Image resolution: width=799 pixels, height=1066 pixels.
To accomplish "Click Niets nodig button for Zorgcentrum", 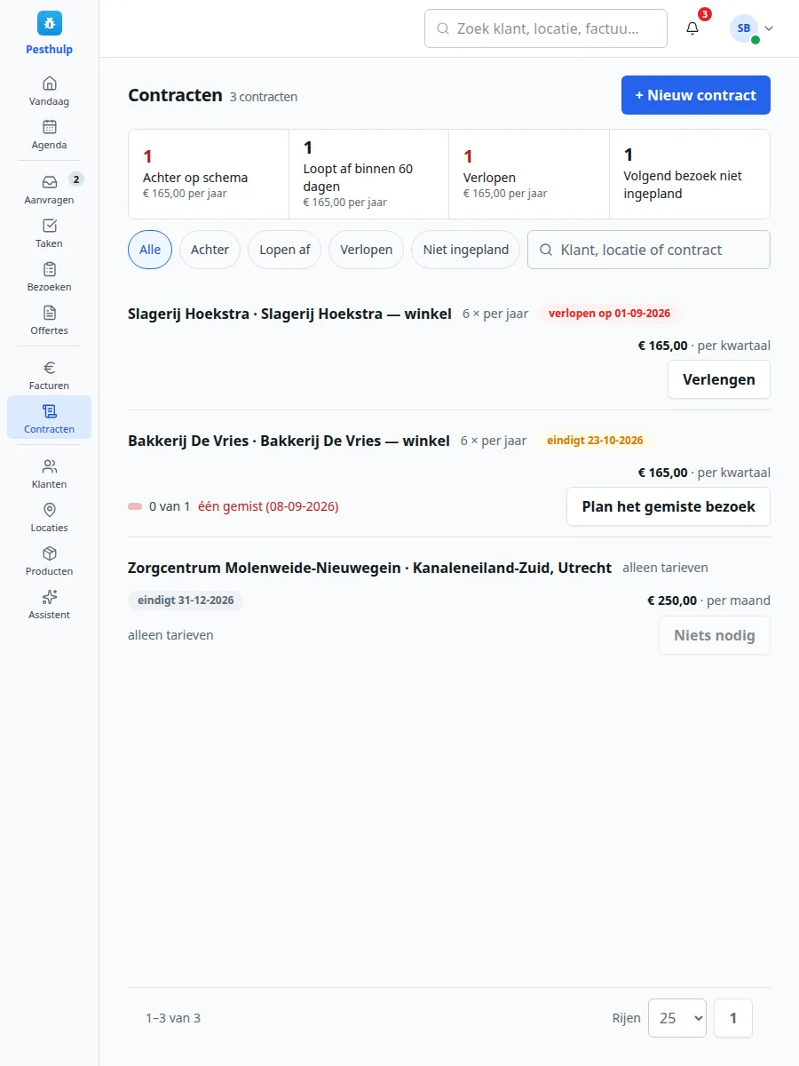I will tap(715, 635).
